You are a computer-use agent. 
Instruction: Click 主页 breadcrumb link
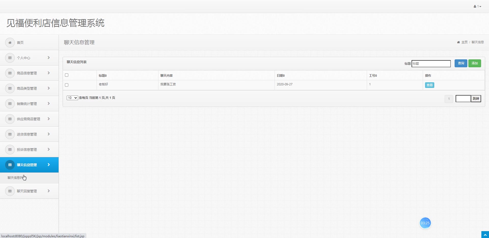(x=465, y=42)
